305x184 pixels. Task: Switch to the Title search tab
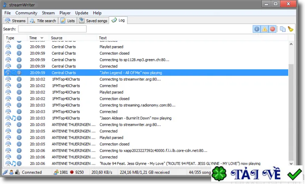pos(43,21)
